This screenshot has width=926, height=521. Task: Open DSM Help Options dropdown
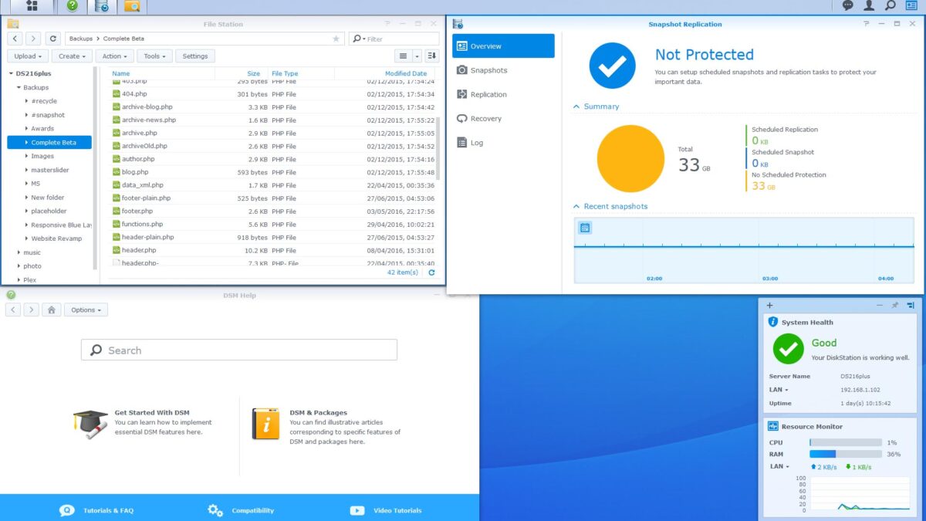86,310
